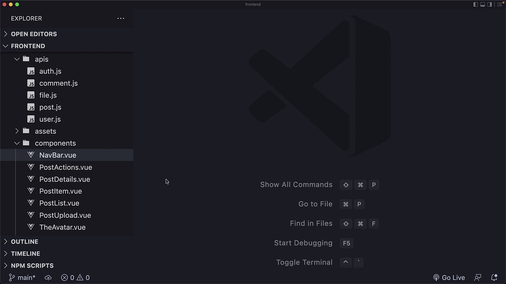Click the errors and warnings counter
Viewport: 506px width, 284px height.
[75, 277]
